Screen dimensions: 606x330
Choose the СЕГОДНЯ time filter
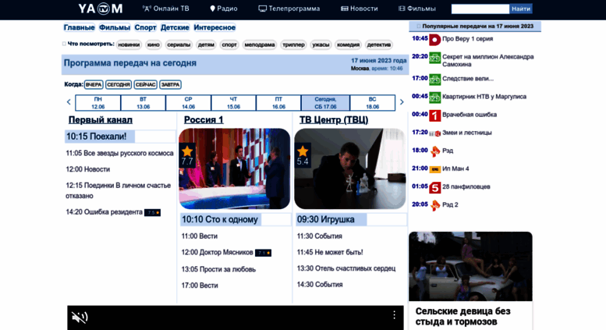pos(119,84)
